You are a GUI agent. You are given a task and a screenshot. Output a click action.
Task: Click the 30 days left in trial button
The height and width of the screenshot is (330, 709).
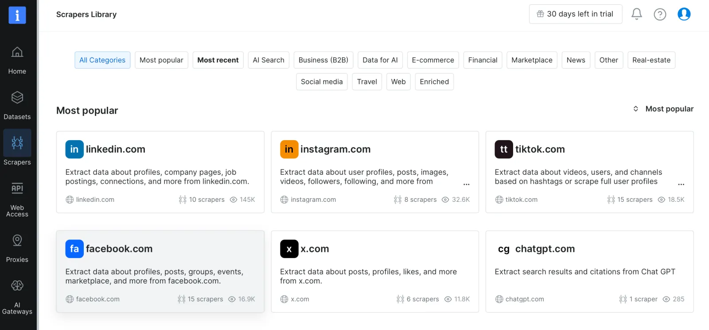pyautogui.click(x=575, y=14)
